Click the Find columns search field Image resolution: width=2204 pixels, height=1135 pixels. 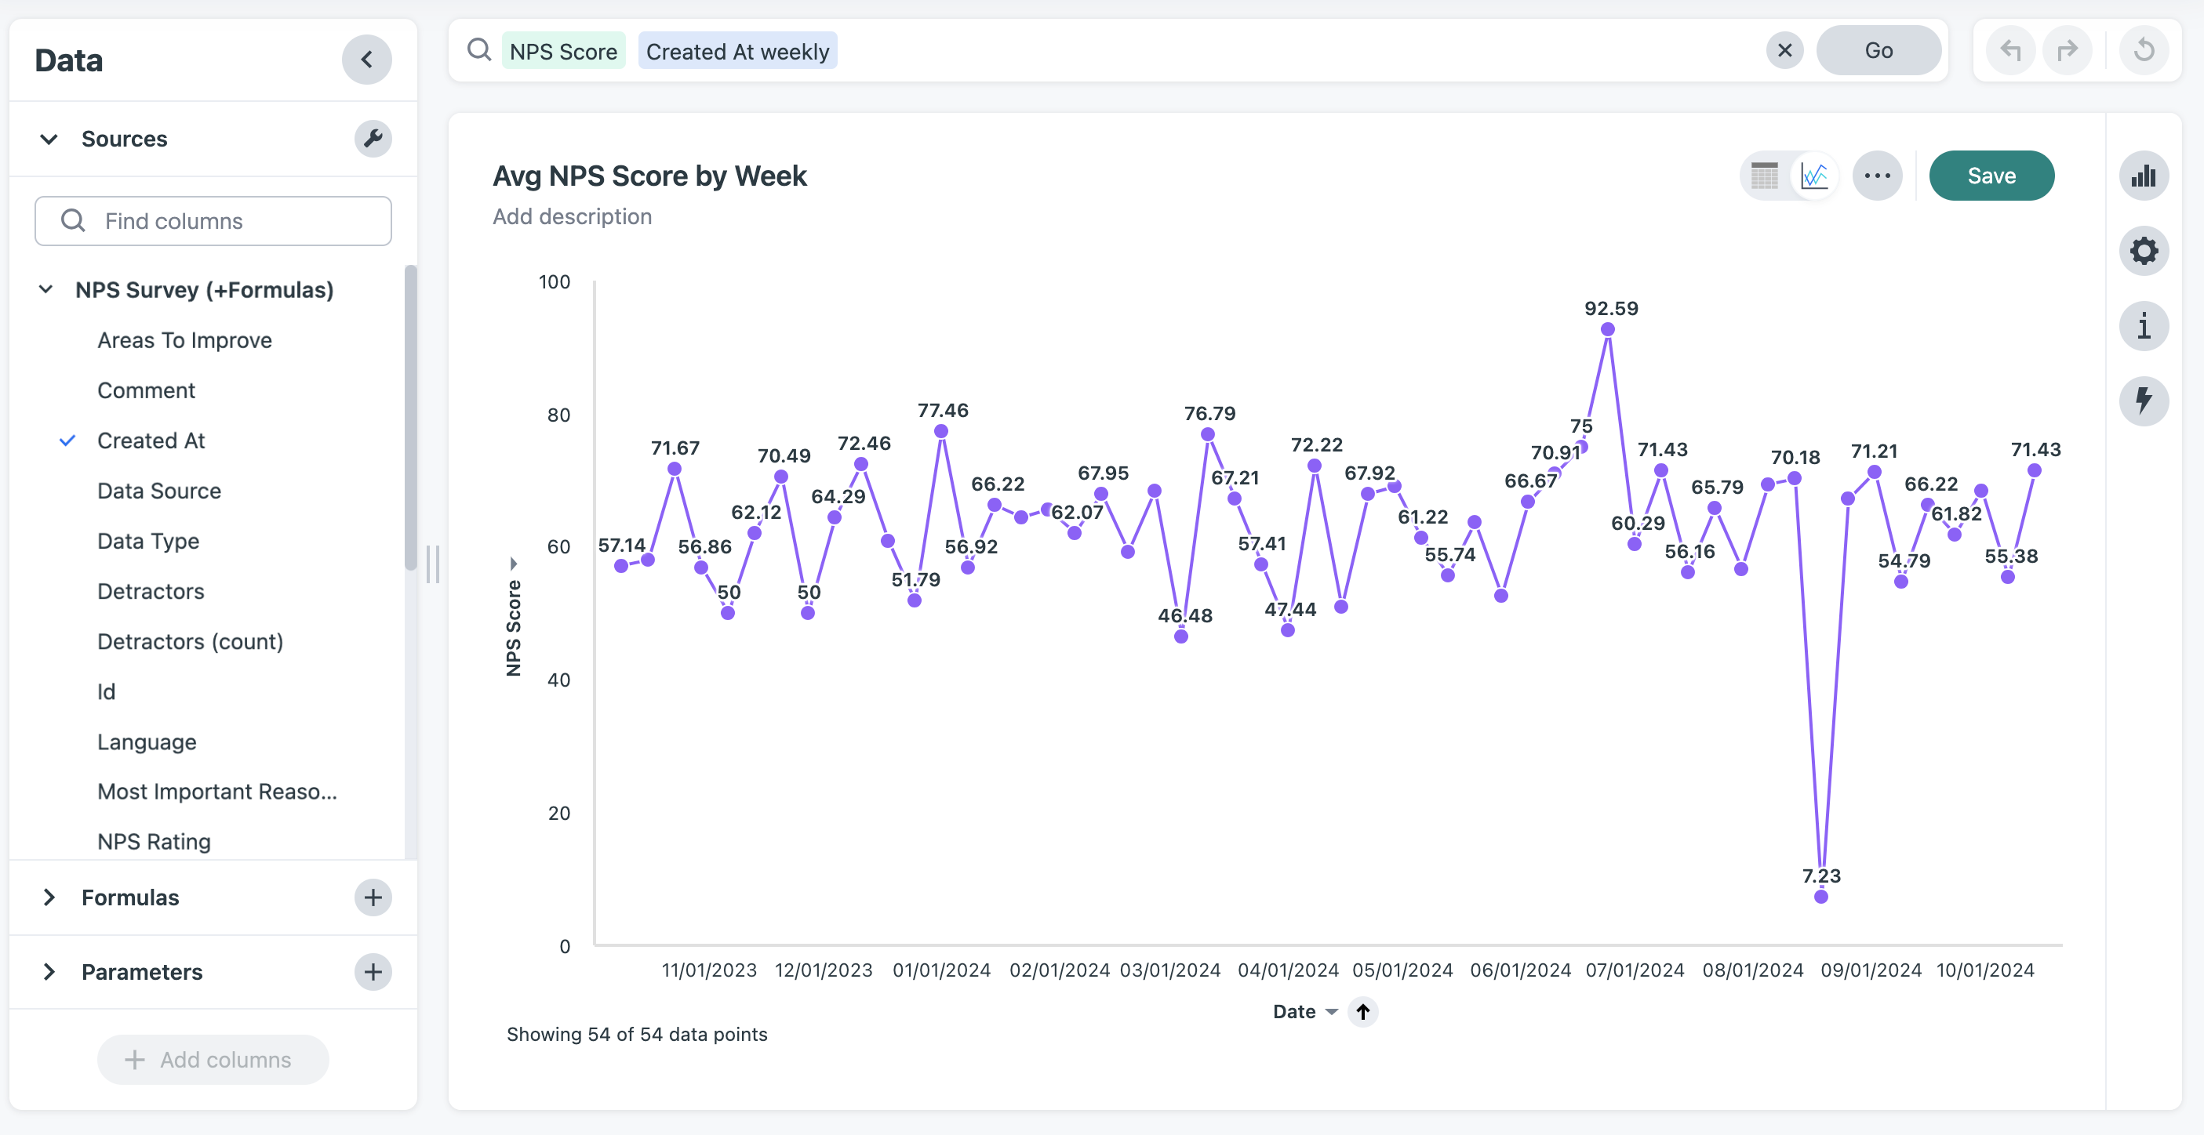(213, 221)
